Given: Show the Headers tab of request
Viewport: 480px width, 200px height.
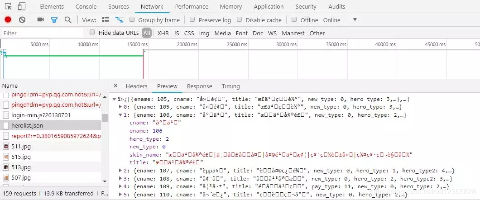Looking at the screenshot, I should tap(137, 86).
